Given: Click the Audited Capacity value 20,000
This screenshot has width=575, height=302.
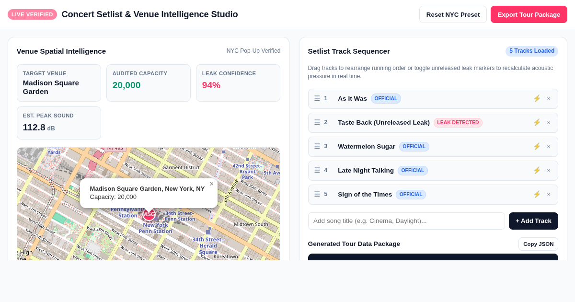Looking at the screenshot, I should (126, 85).
